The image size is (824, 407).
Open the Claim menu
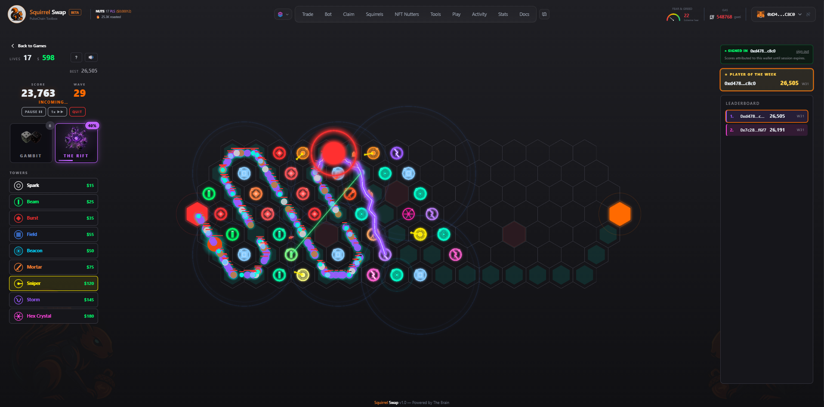[x=349, y=14]
